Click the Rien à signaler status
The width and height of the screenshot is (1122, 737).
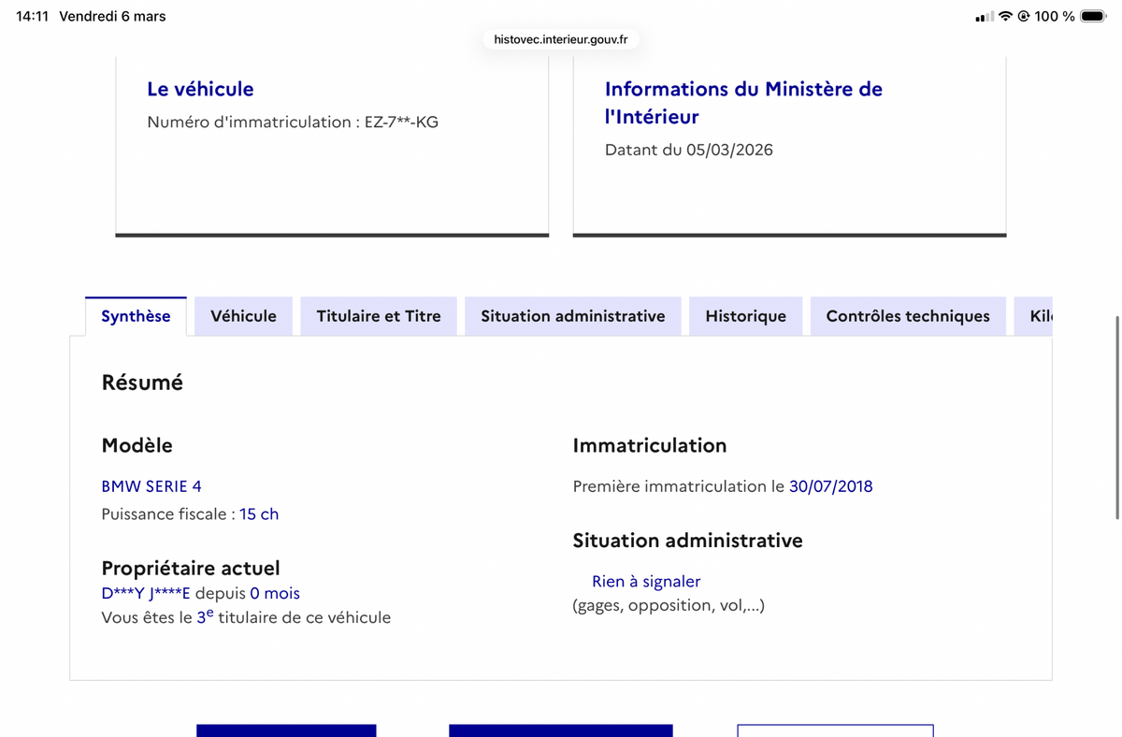(x=646, y=581)
